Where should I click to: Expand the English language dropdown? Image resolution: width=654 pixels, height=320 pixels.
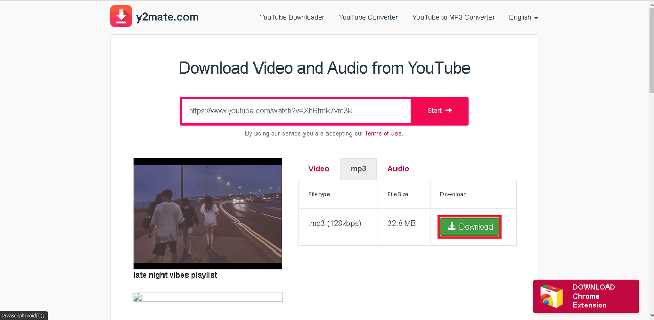524,17
